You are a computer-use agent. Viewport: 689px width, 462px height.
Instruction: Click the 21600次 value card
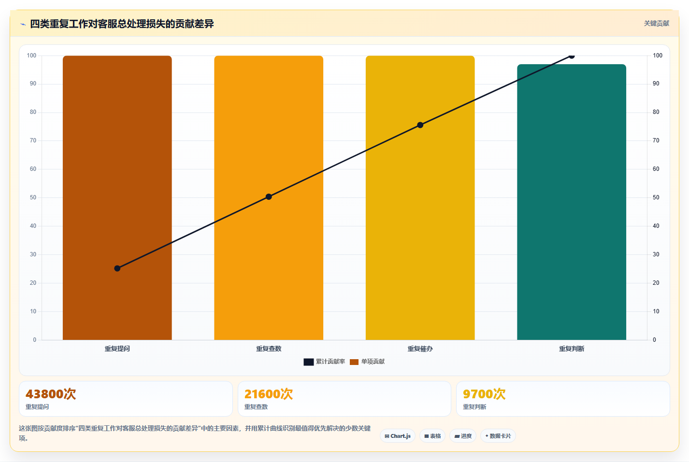(344, 399)
